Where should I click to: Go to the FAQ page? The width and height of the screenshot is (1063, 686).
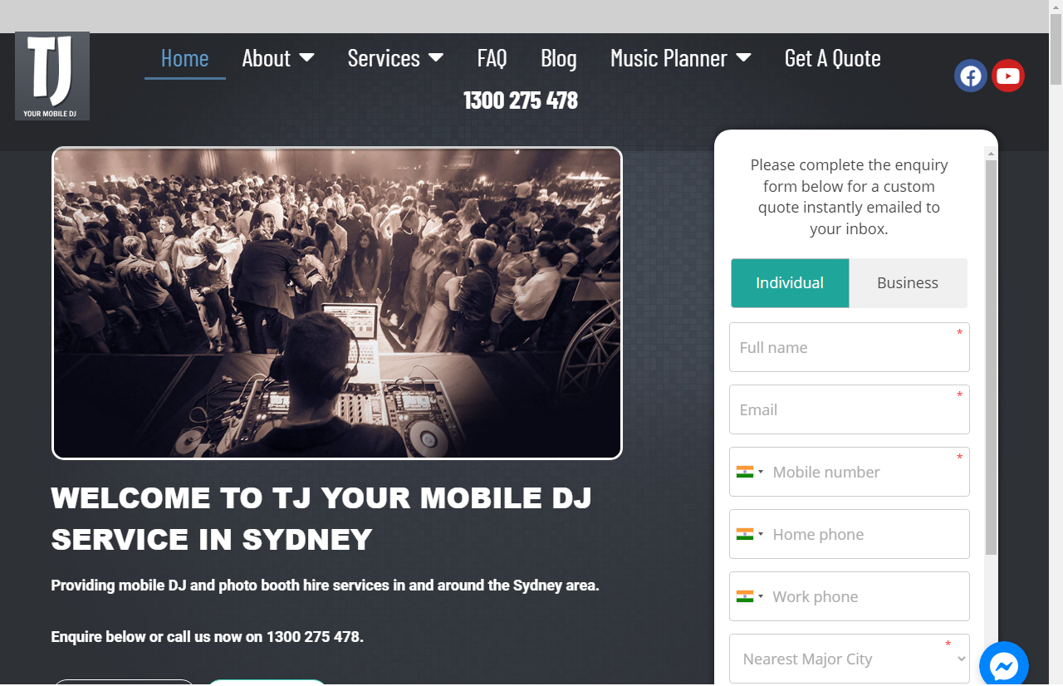pos(492,58)
